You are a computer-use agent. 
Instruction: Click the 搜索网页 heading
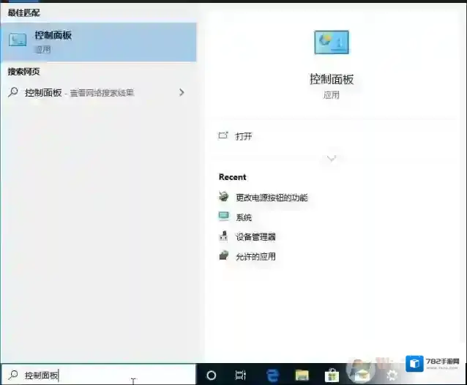click(23, 72)
